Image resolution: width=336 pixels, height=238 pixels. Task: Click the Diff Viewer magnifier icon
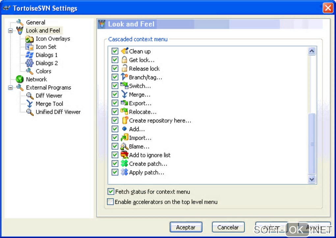click(30, 96)
